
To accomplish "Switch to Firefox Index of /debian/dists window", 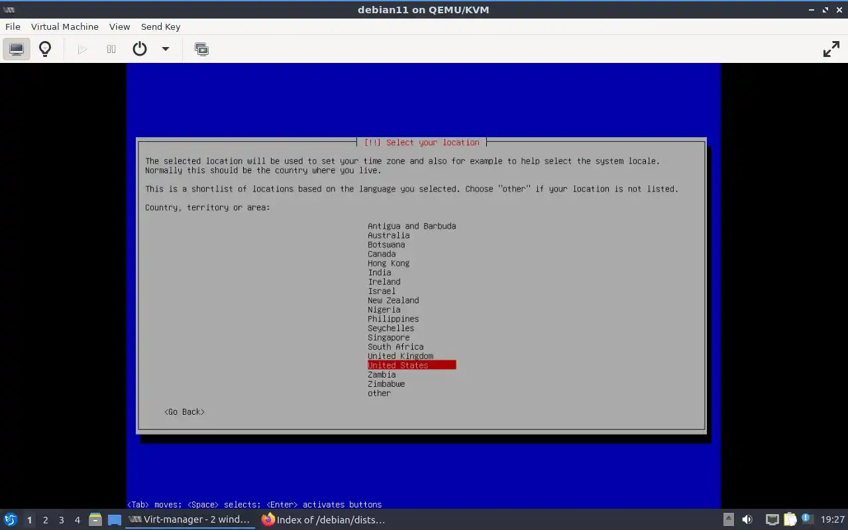I will point(323,519).
